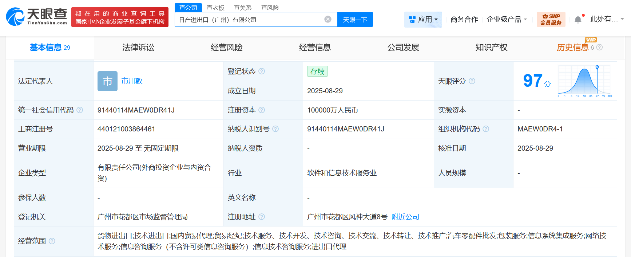Click the help icon next to 登记状态
This screenshot has width=631, height=257.
[x=262, y=71]
